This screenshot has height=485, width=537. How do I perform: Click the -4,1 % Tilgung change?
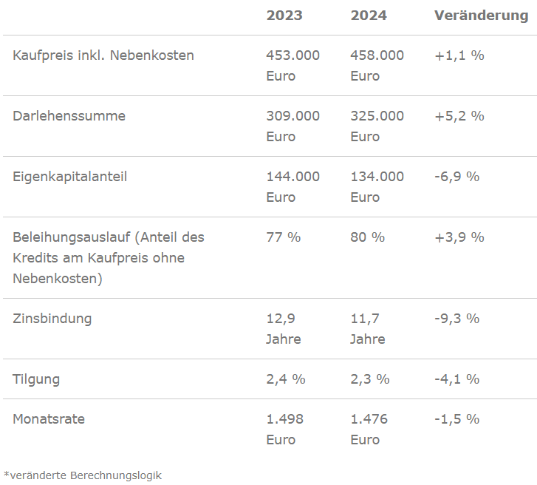pos(457,379)
